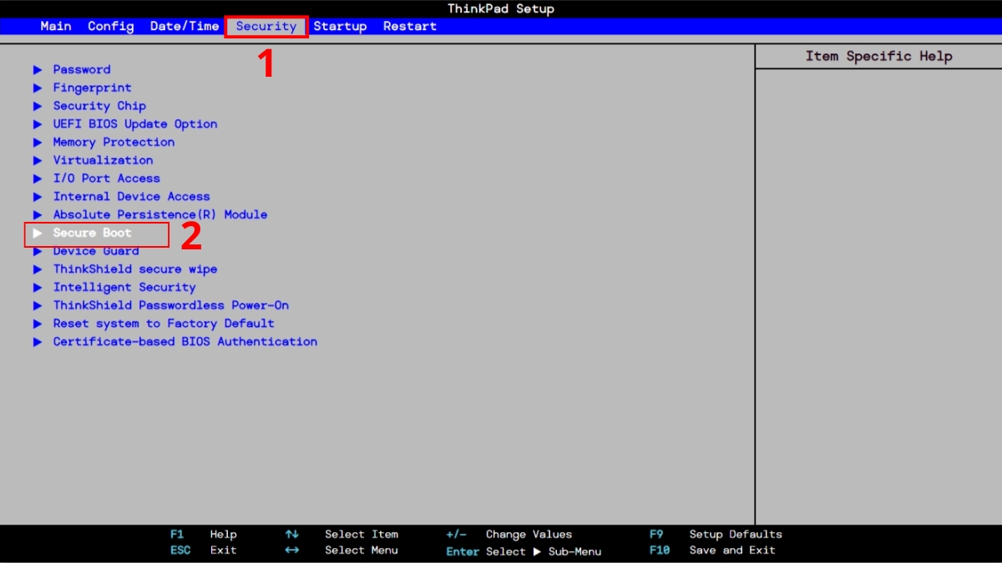Viewport: 1002px width, 563px height.
Task: Expand the Internal Device Access arrow
Action: [x=38, y=196]
